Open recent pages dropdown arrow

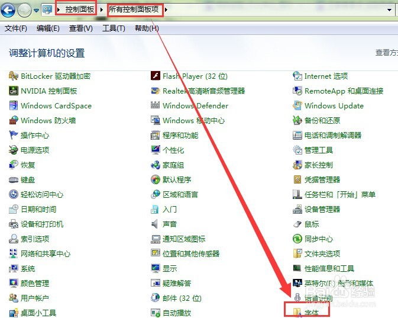pyautogui.click(x=36, y=11)
